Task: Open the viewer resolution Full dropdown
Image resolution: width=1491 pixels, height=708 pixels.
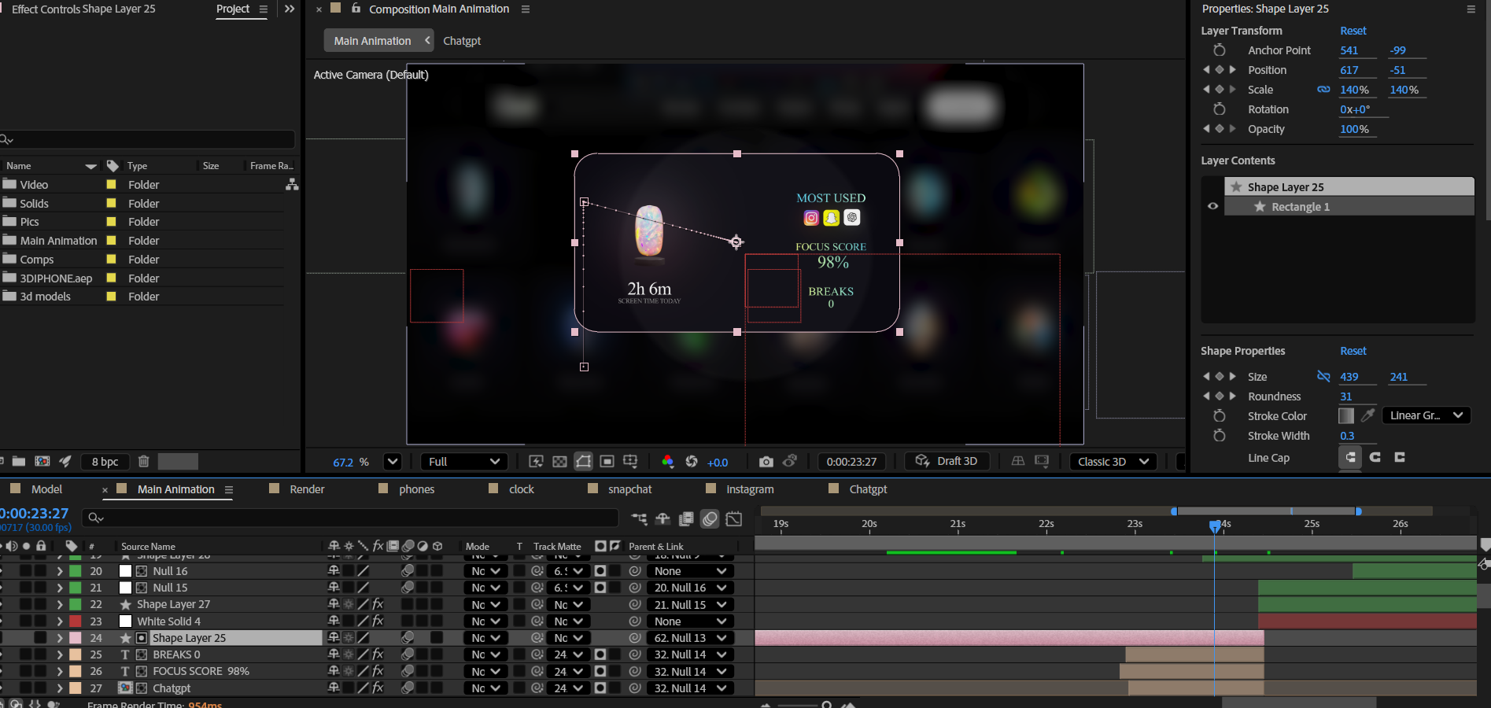Action: click(x=464, y=462)
